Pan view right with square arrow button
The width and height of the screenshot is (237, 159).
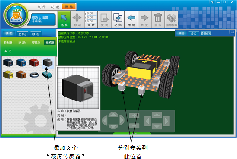click(167, 121)
